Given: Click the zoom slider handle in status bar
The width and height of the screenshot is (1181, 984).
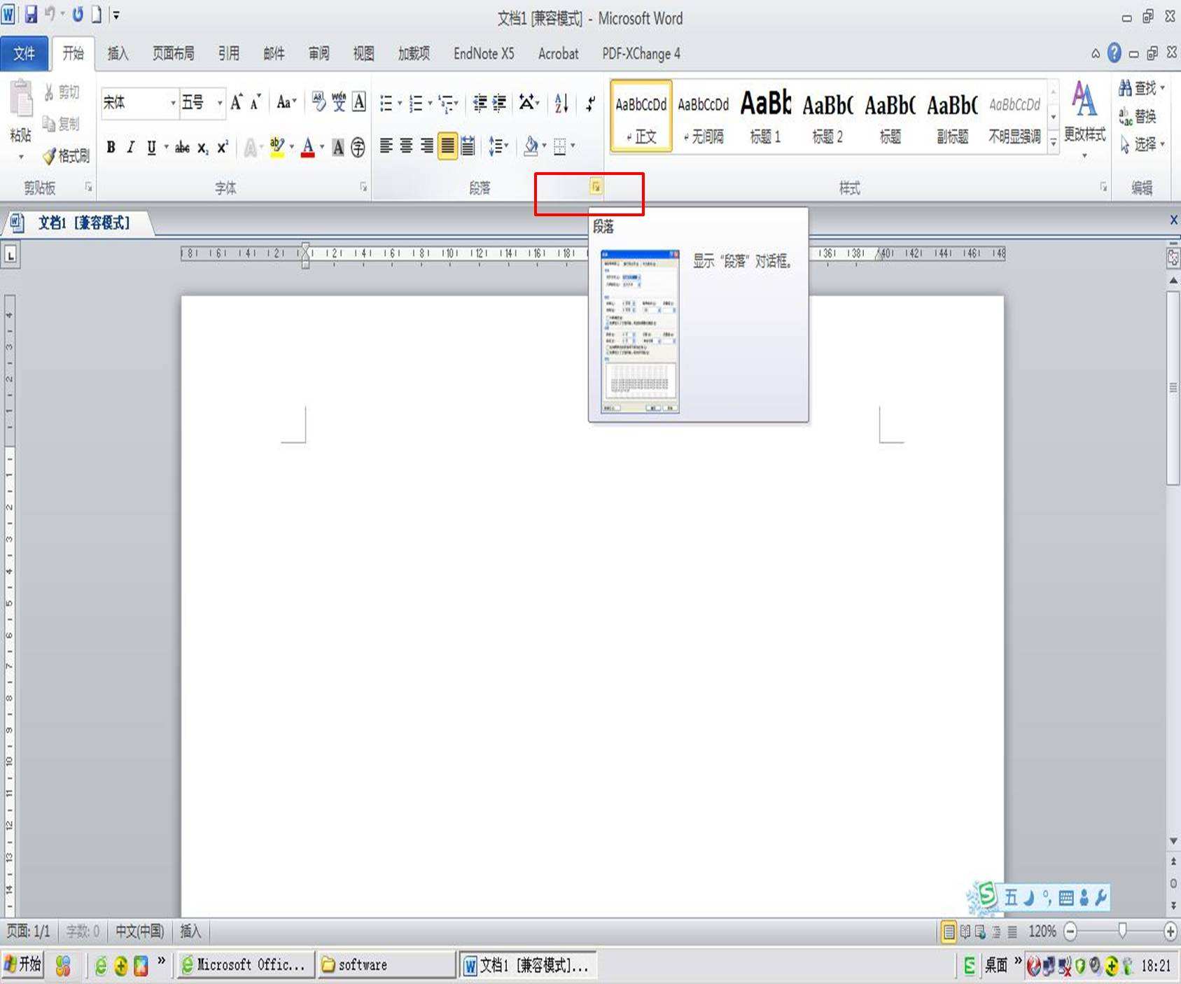Looking at the screenshot, I should coord(1122,931).
